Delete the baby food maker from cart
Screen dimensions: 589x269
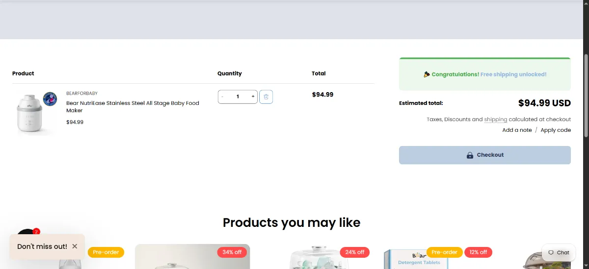[x=266, y=97]
